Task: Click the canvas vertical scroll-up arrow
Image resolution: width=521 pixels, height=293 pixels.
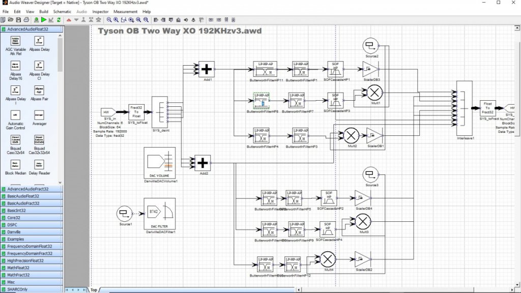Action: [x=517, y=28]
